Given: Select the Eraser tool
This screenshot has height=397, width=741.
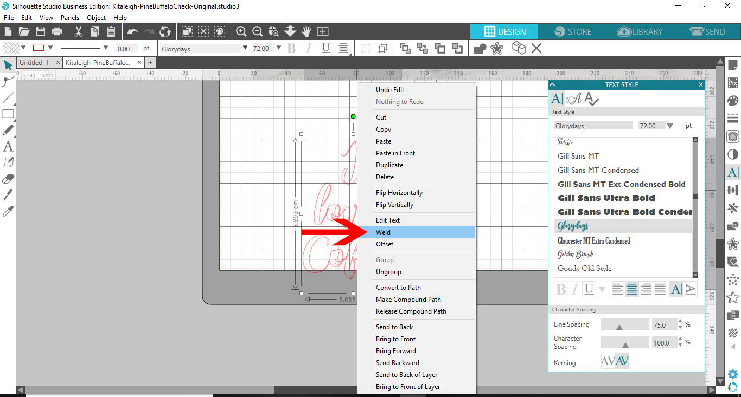Looking at the screenshot, I should point(8,179).
